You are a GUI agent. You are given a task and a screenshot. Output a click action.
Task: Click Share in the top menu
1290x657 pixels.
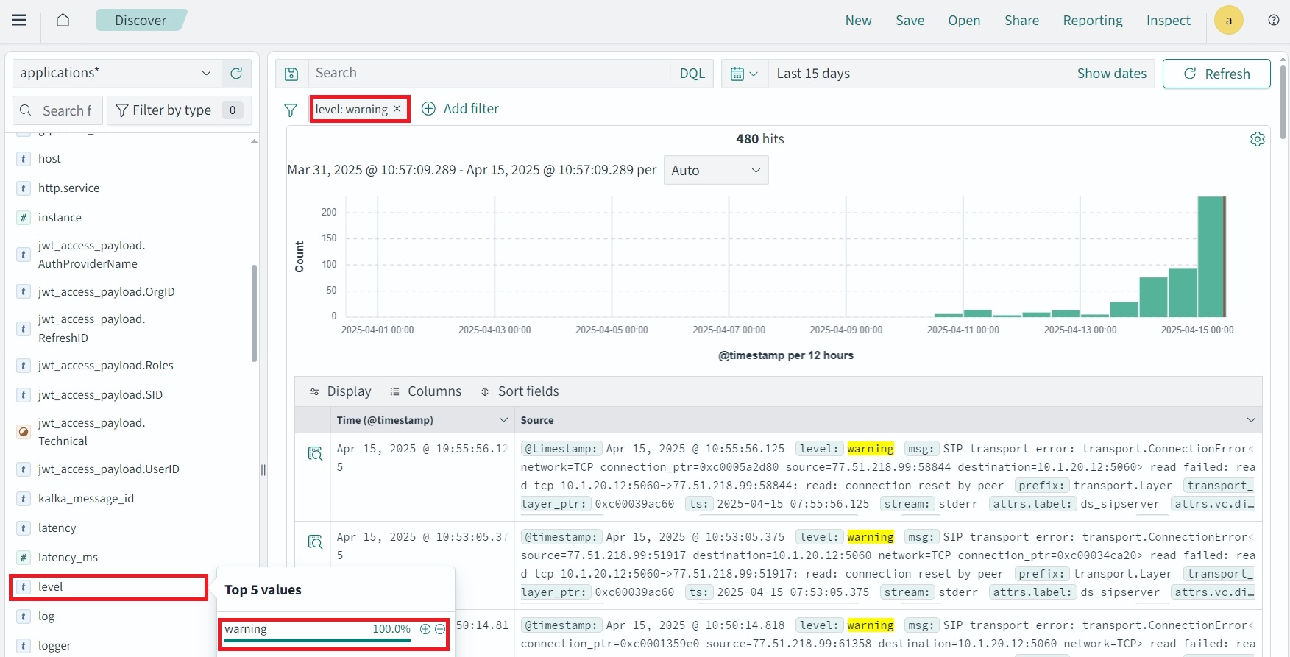point(1021,21)
